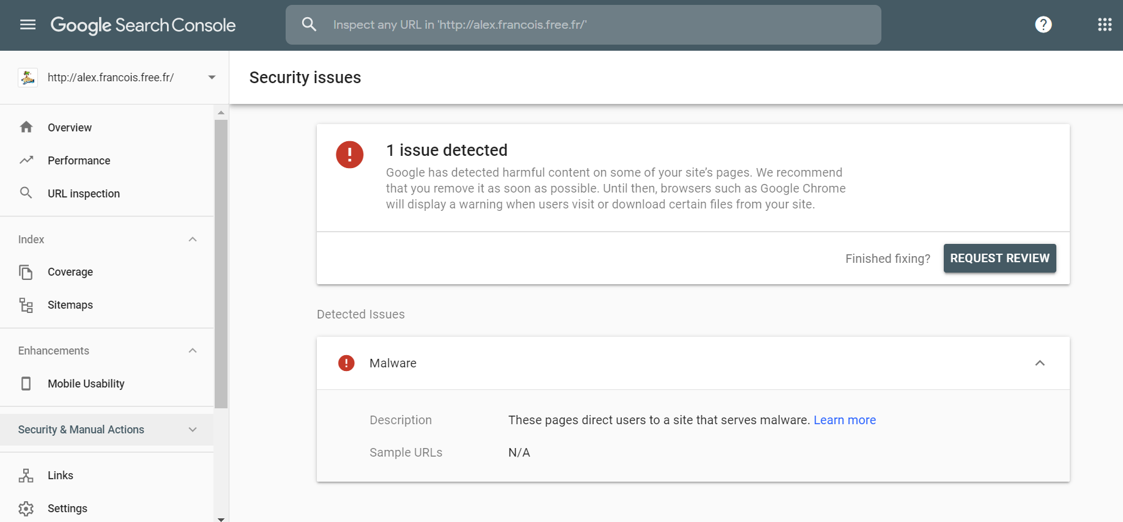Click the Performance trend icon

[x=26, y=160]
